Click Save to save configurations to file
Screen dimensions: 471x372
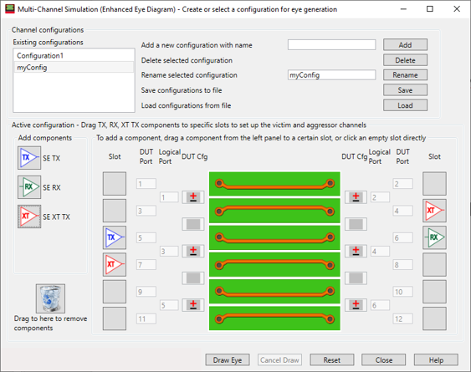[405, 90]
